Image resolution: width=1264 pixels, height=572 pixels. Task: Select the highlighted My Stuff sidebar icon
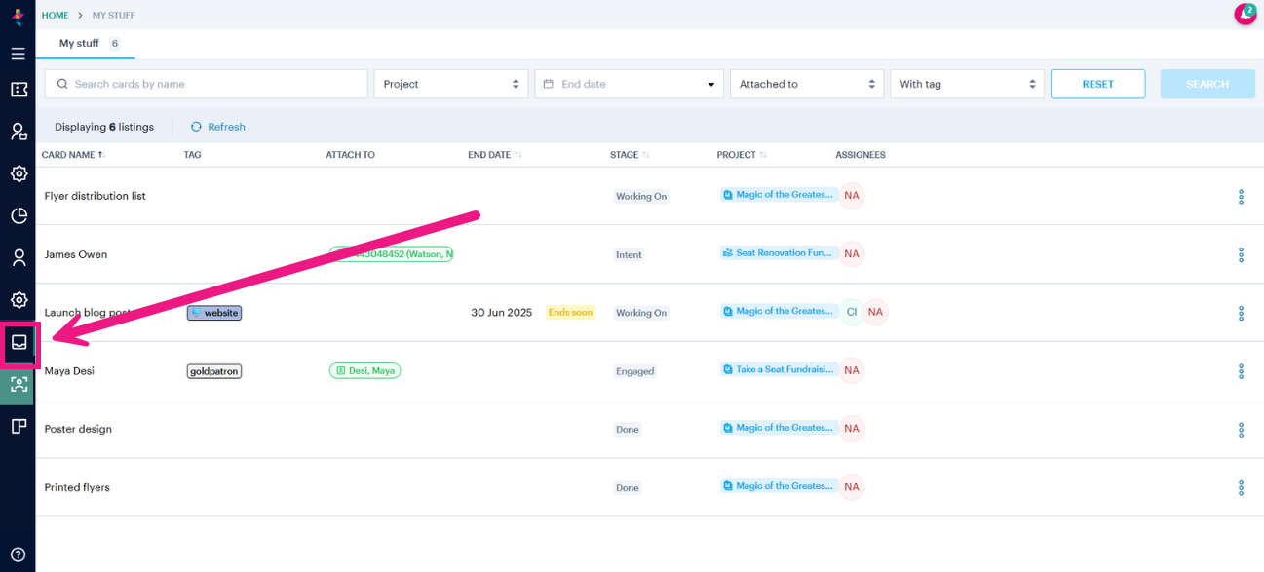click(x=18, y=342)
